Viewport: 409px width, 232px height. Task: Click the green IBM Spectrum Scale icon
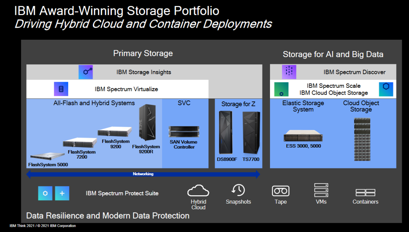pyautogui.click(x=281, y=89)
